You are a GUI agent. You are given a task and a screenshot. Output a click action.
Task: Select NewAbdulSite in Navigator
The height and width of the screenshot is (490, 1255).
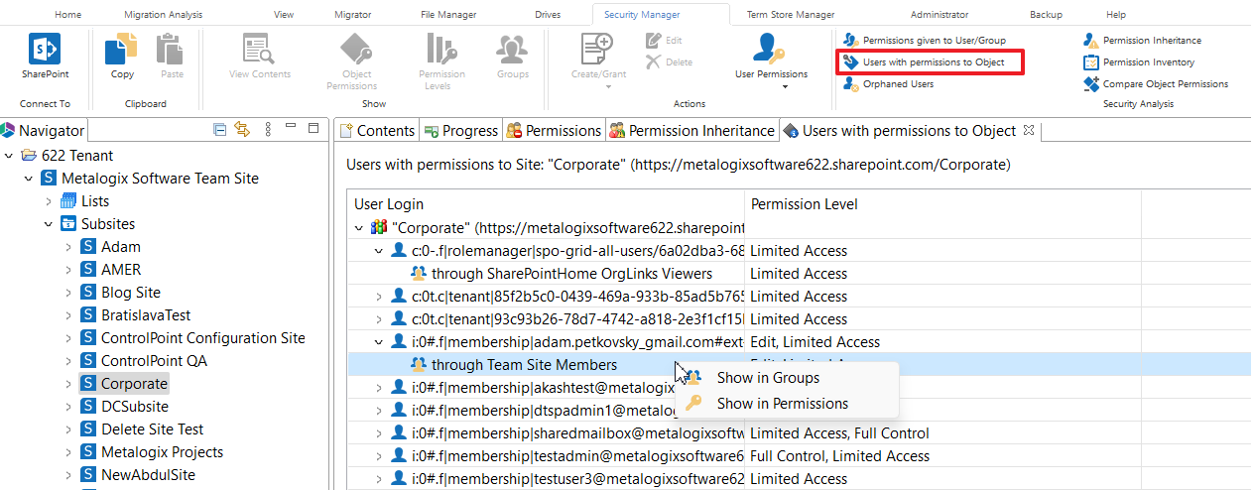click(x=149, y=475)
